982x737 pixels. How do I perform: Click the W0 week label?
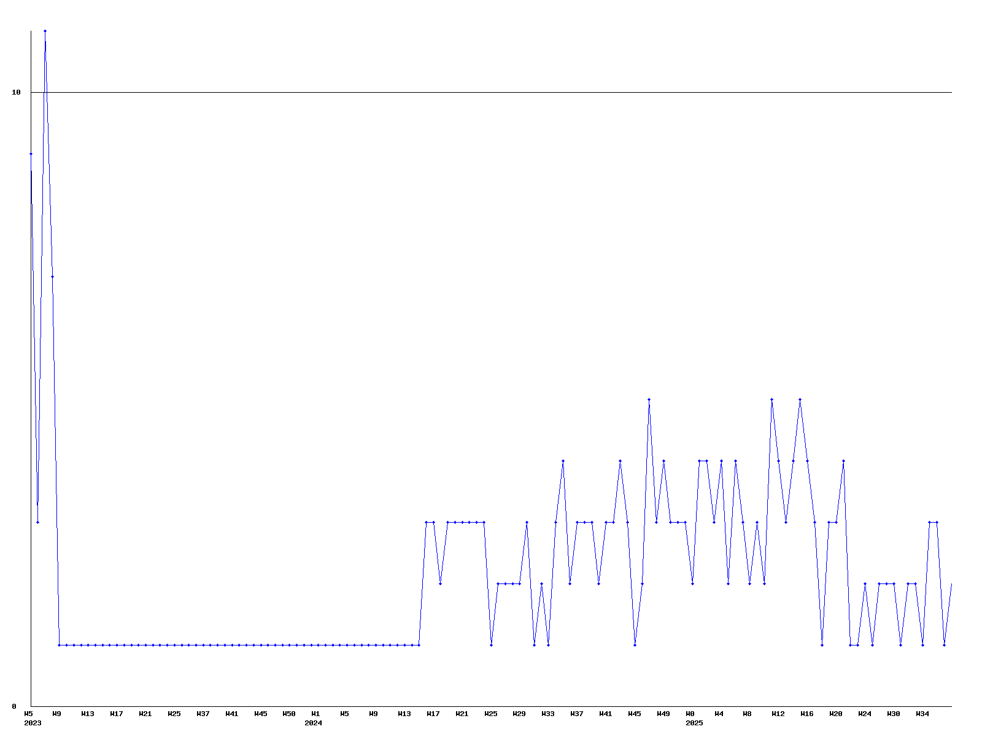click(x=690, y=714)
